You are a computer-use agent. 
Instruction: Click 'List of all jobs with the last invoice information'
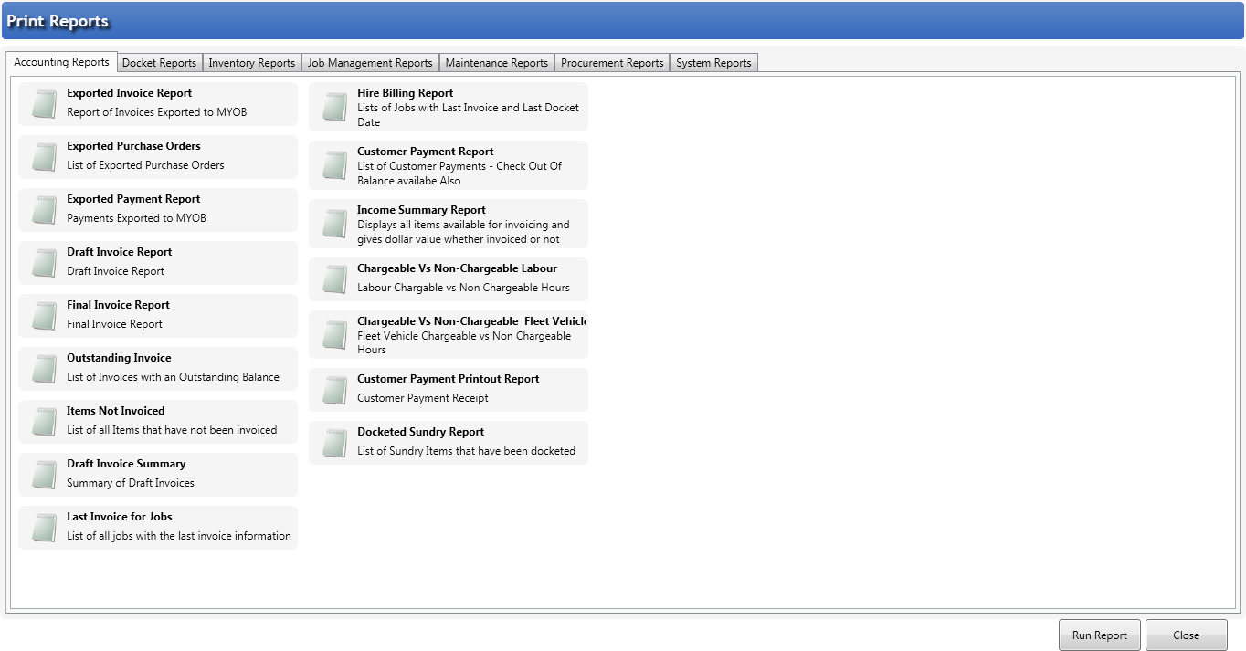click(179, 536)
